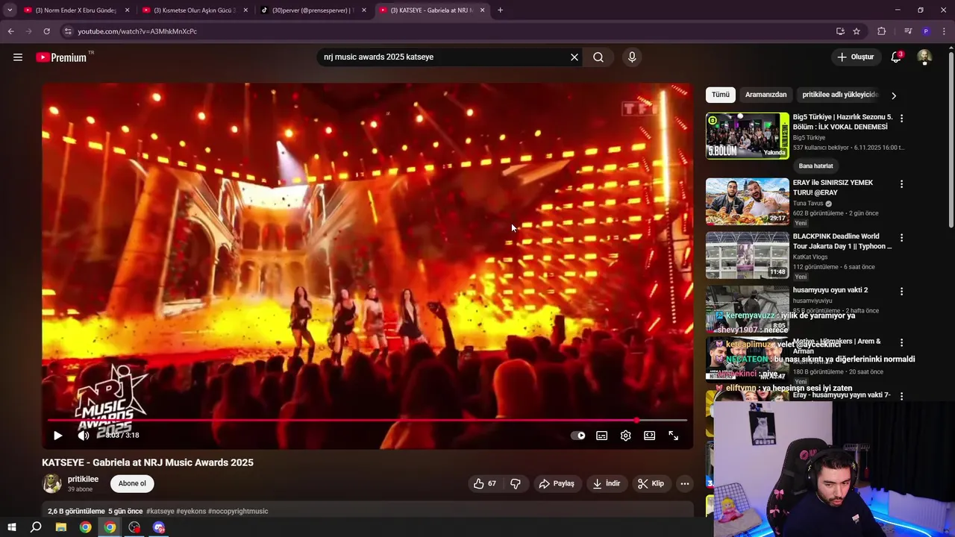Image resolution: width=955 pixels, height=537 pixels.
Task: Switch to theater mode
Action: point(650,436)
